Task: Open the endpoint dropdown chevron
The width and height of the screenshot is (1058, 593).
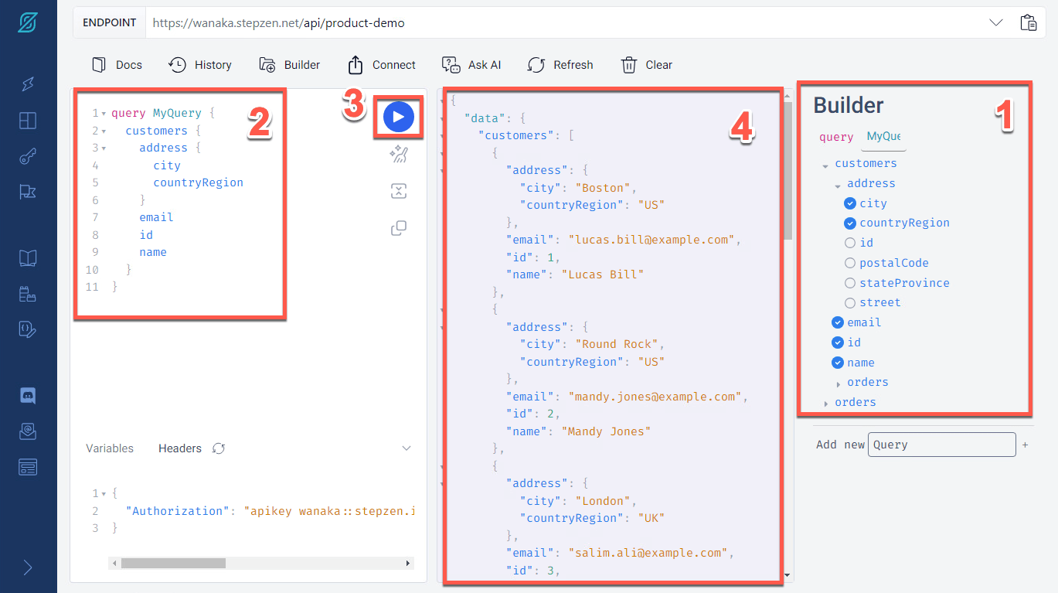Action: tap(996, 22)
